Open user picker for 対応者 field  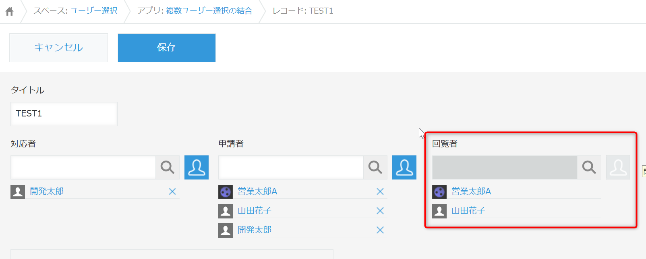point(197,167)
